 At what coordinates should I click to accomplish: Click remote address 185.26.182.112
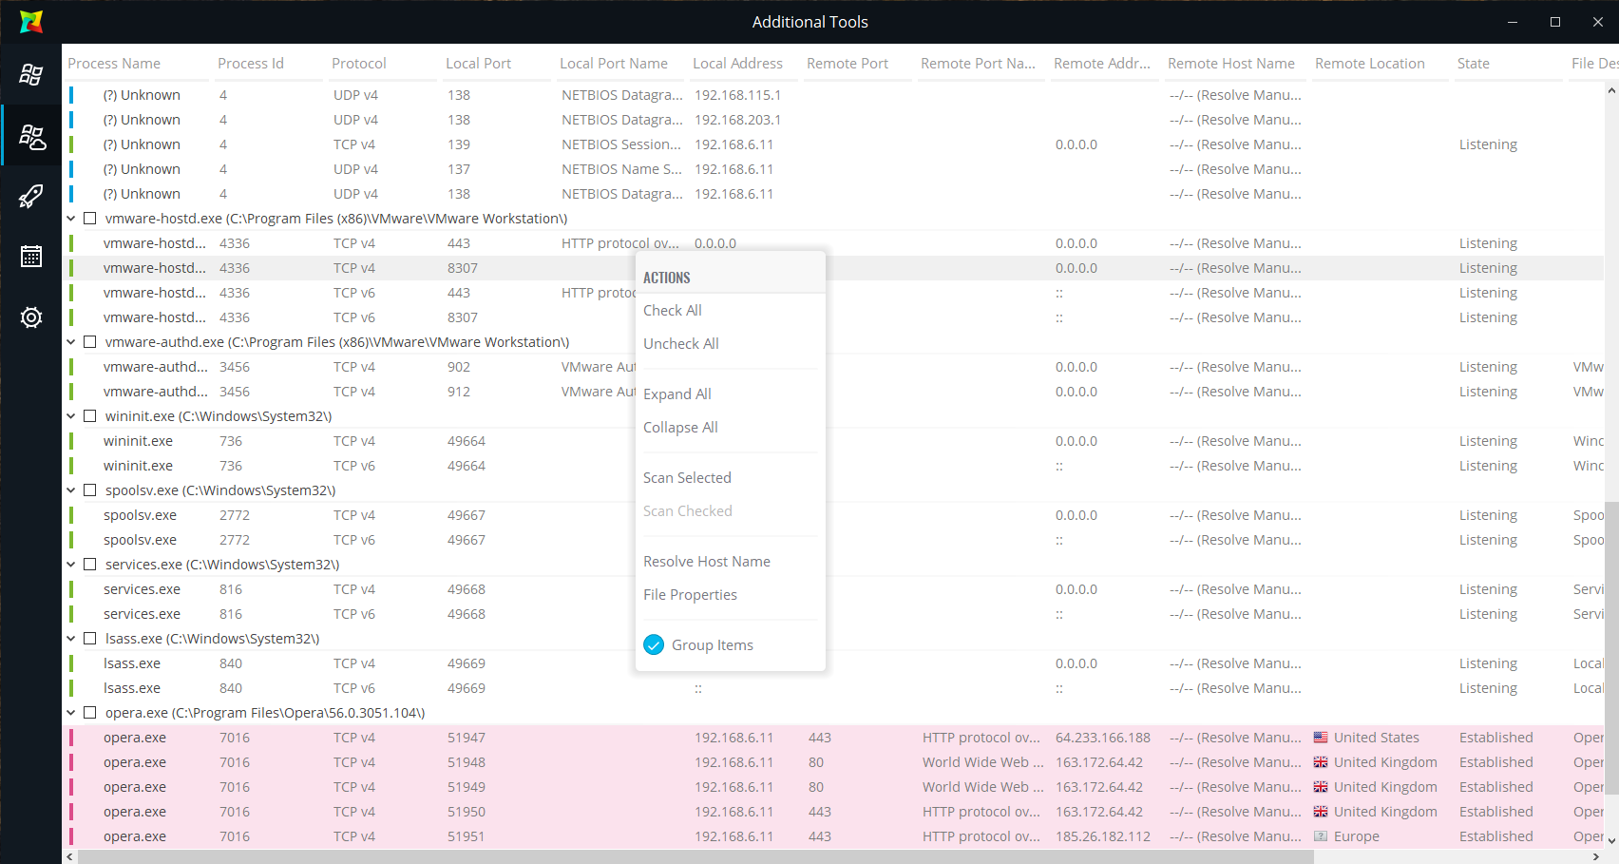[x=1103, y=836]
